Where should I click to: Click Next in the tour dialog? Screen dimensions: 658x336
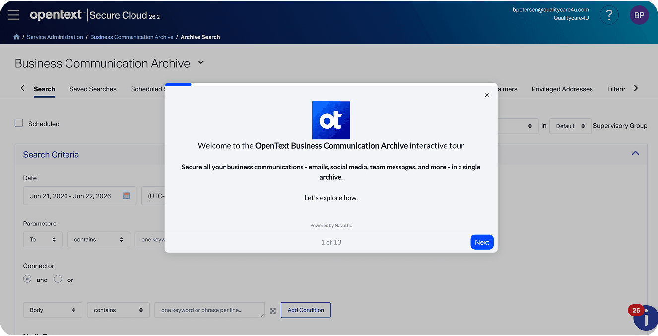(x=482, y=242)
